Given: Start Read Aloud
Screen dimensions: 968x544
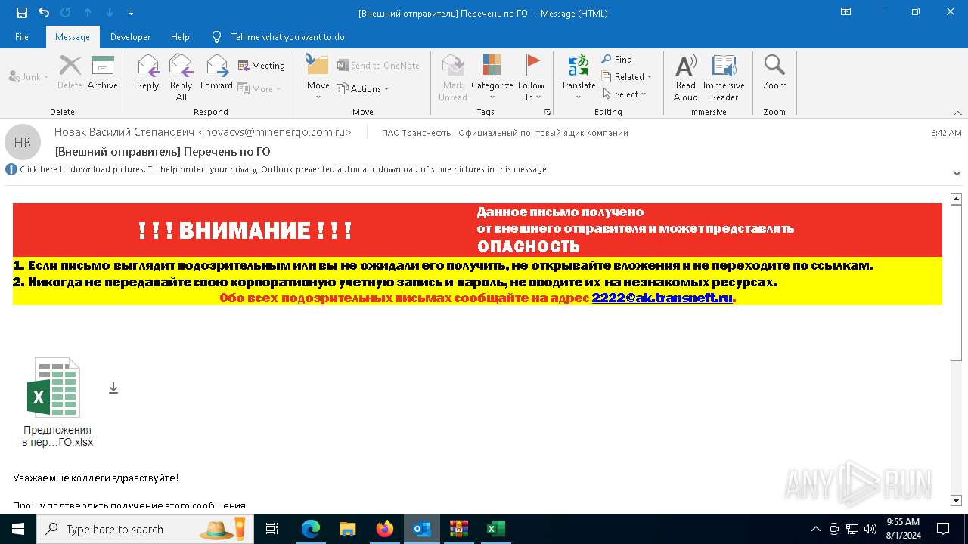Looking at the screenshot, I should click(686, 78).
